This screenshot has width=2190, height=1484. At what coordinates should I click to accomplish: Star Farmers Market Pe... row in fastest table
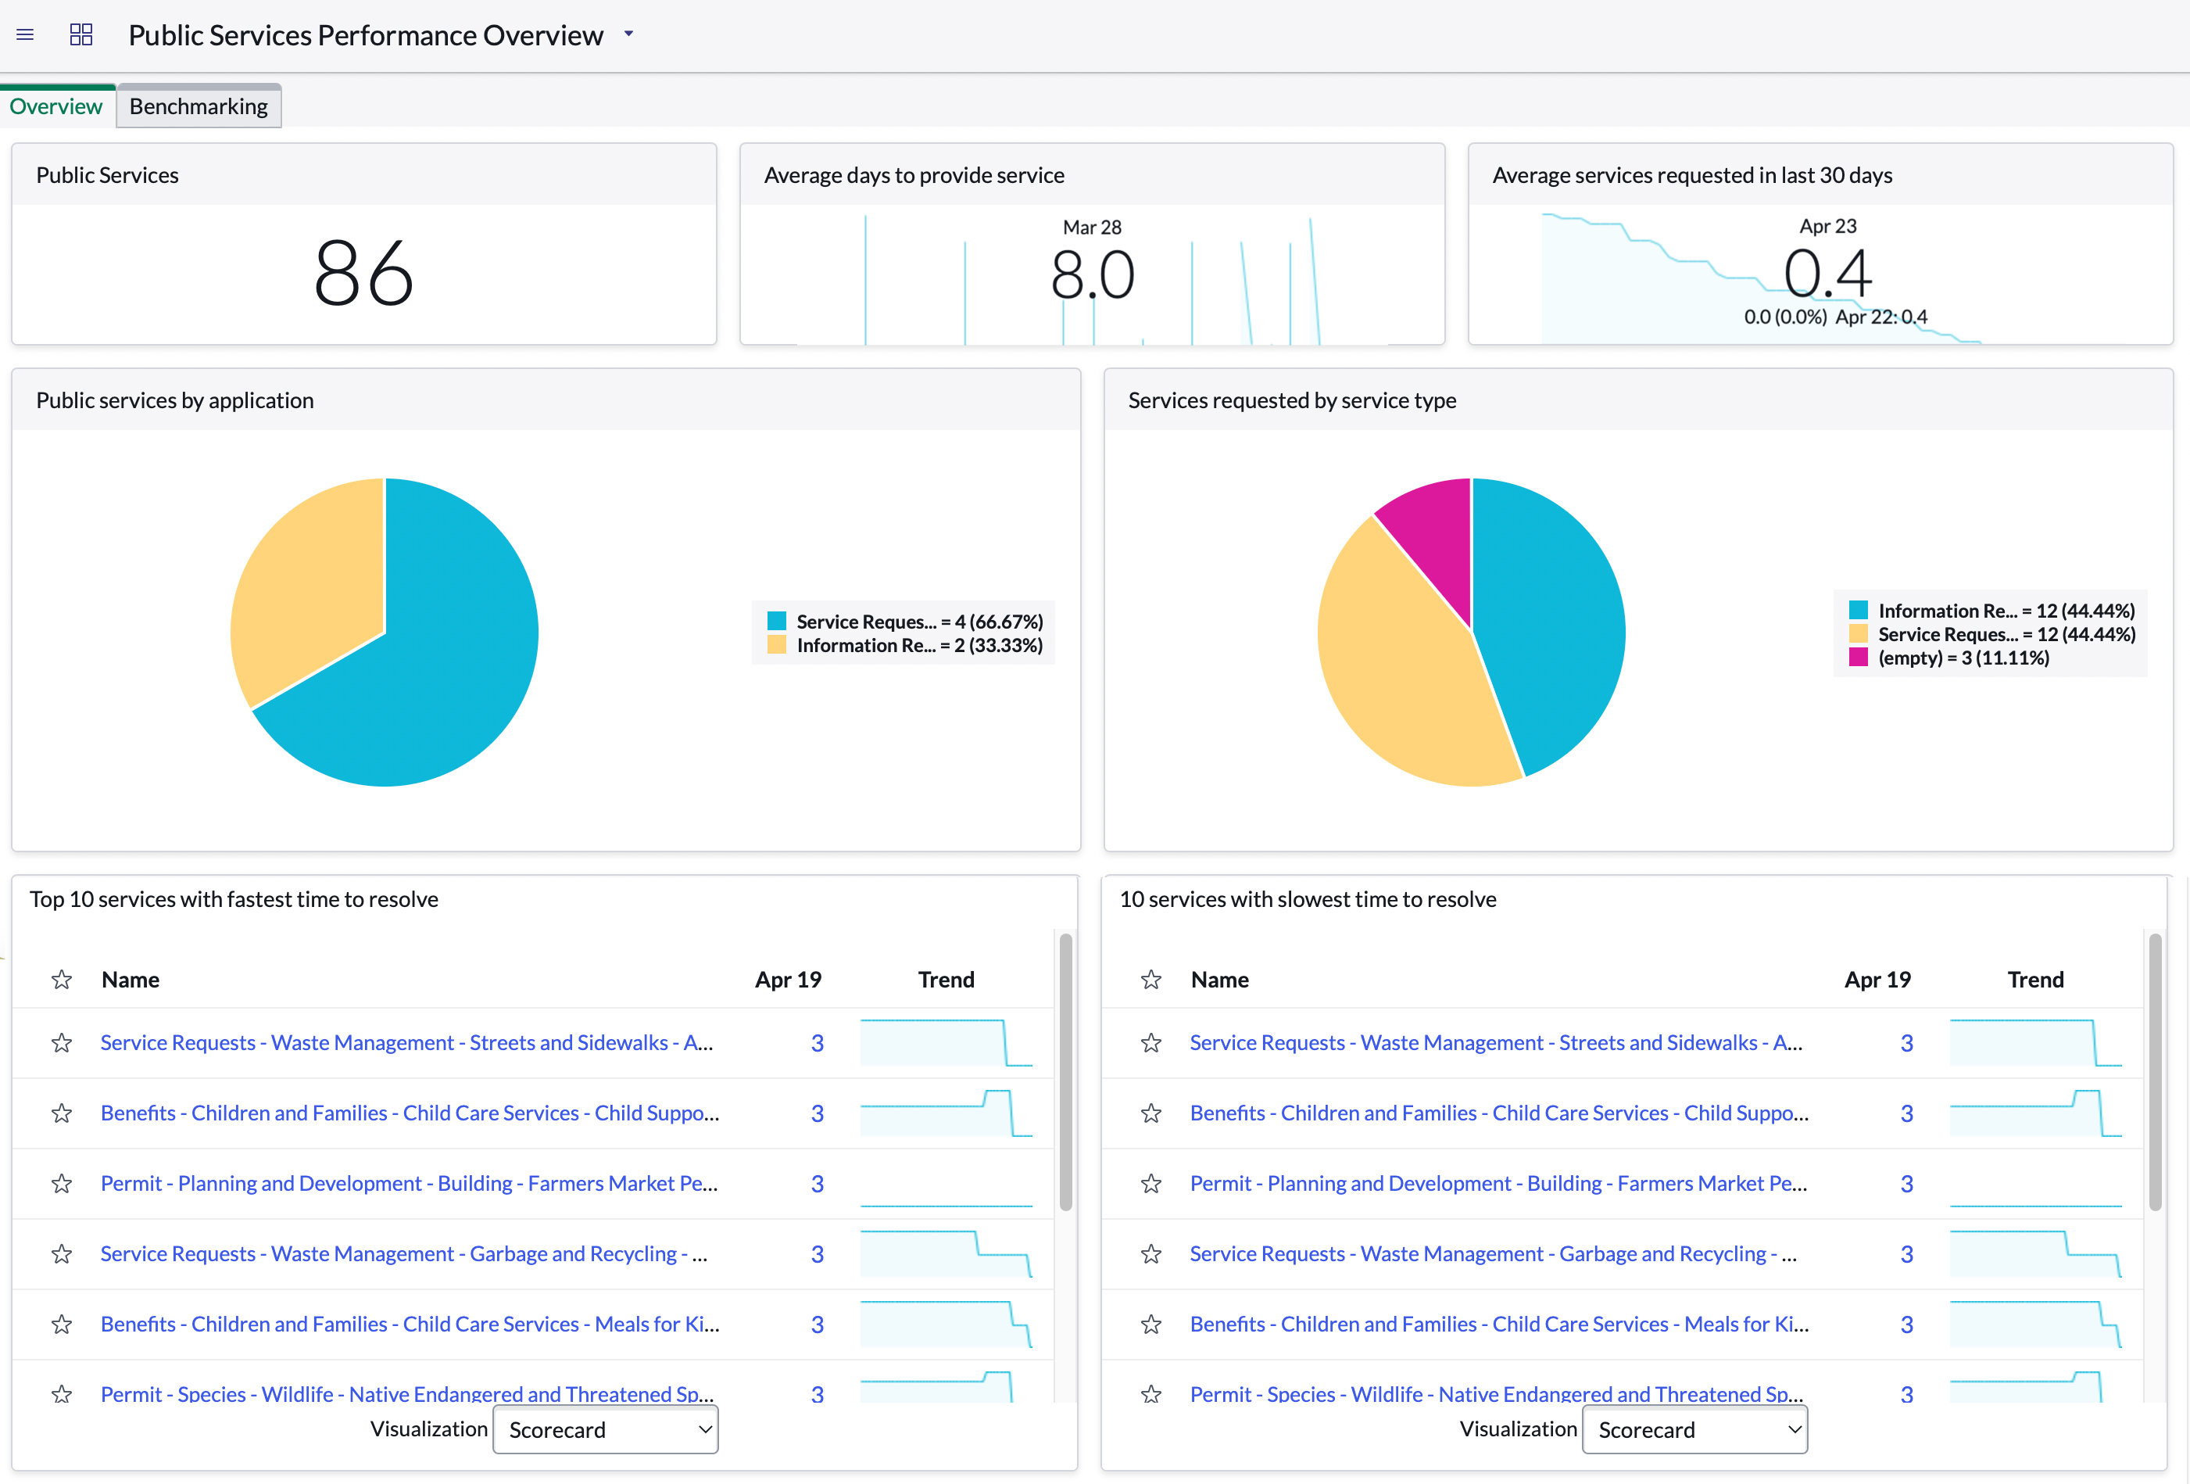point(63,1183)
